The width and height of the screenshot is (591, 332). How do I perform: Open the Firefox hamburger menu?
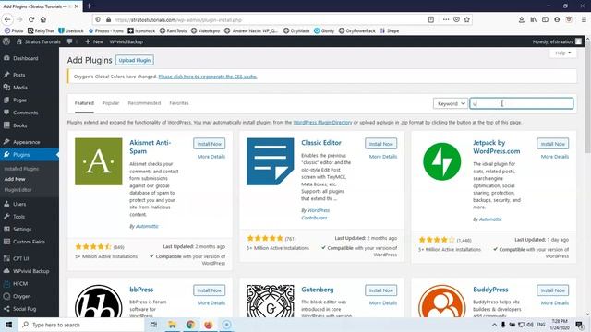point(584,19)
